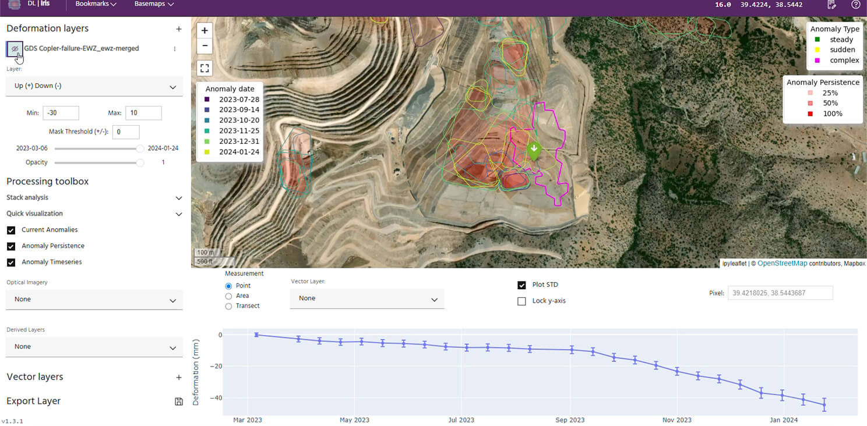The image size is (867, 426).
Task: Follow the OpenStreetMap attribution link
Action: pos(783,263)
